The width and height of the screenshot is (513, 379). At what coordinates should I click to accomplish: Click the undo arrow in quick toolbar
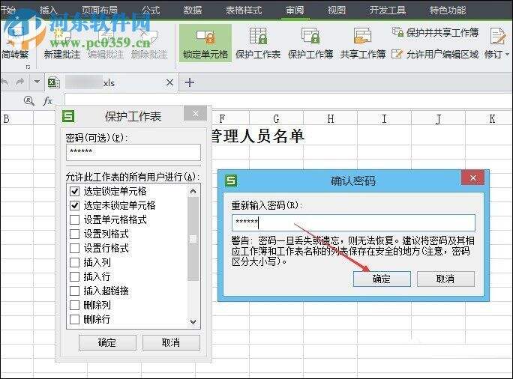coord(4,82)
